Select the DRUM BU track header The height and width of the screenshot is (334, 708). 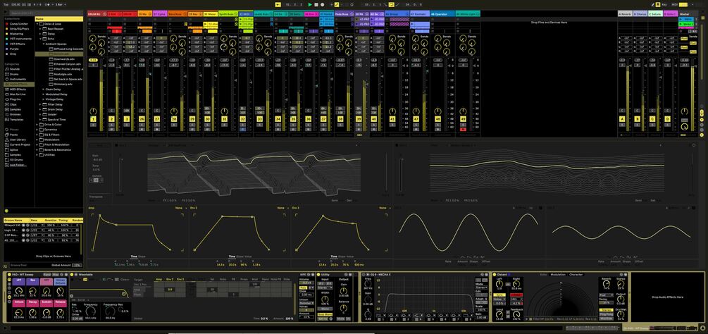click(x=97, y=14)
